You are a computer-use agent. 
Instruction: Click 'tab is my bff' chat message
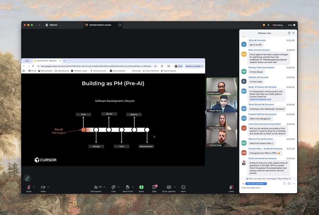pyautogui.click(x=255, y=45)
